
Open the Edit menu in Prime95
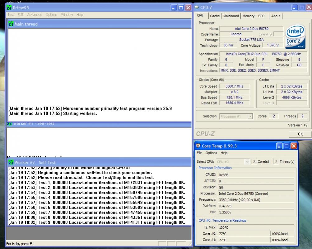[x=20, y=15]
